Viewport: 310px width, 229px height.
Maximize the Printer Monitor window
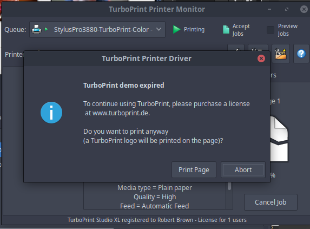[287, 9]
